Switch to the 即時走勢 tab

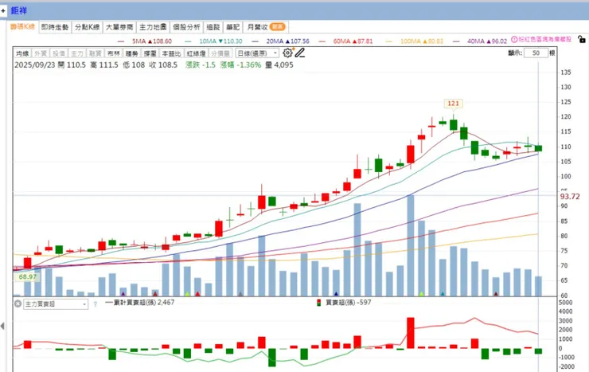pos(55,27)
